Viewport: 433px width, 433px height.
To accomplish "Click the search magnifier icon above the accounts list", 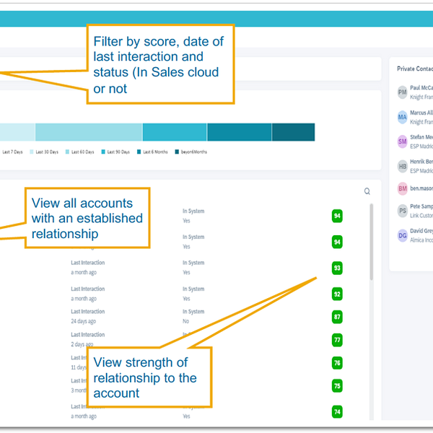I will [x=367, y=191].
